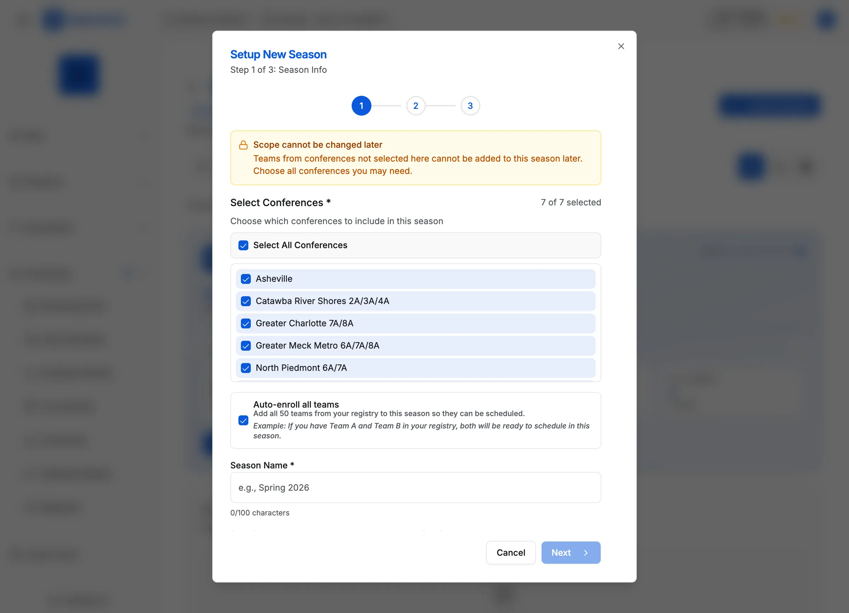The height and width of the screenshot is (613, 849).
Task: Deselect Catawba River Shores 2A/3A/4A conference
Action: [x=246, y=301]
